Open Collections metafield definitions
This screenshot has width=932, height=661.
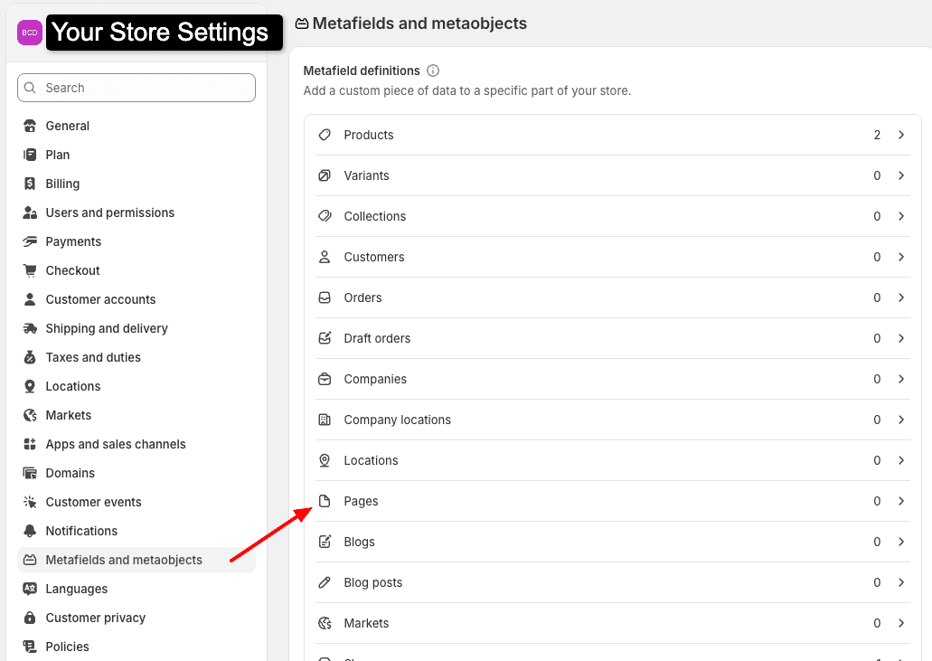click(x=375, y=216)
